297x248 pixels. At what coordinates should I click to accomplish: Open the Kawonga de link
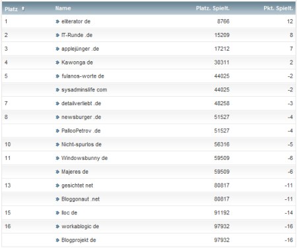pos(77,62)
